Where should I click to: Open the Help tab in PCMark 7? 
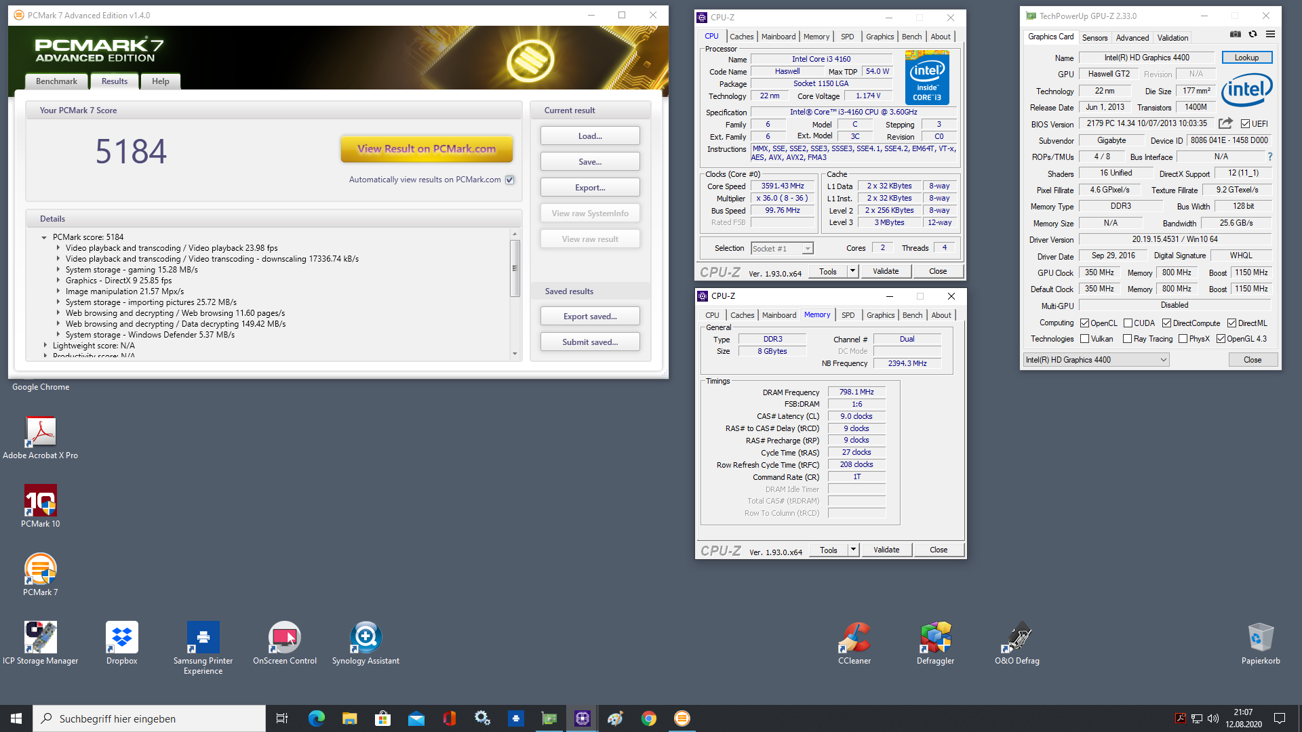click(161, 81)
